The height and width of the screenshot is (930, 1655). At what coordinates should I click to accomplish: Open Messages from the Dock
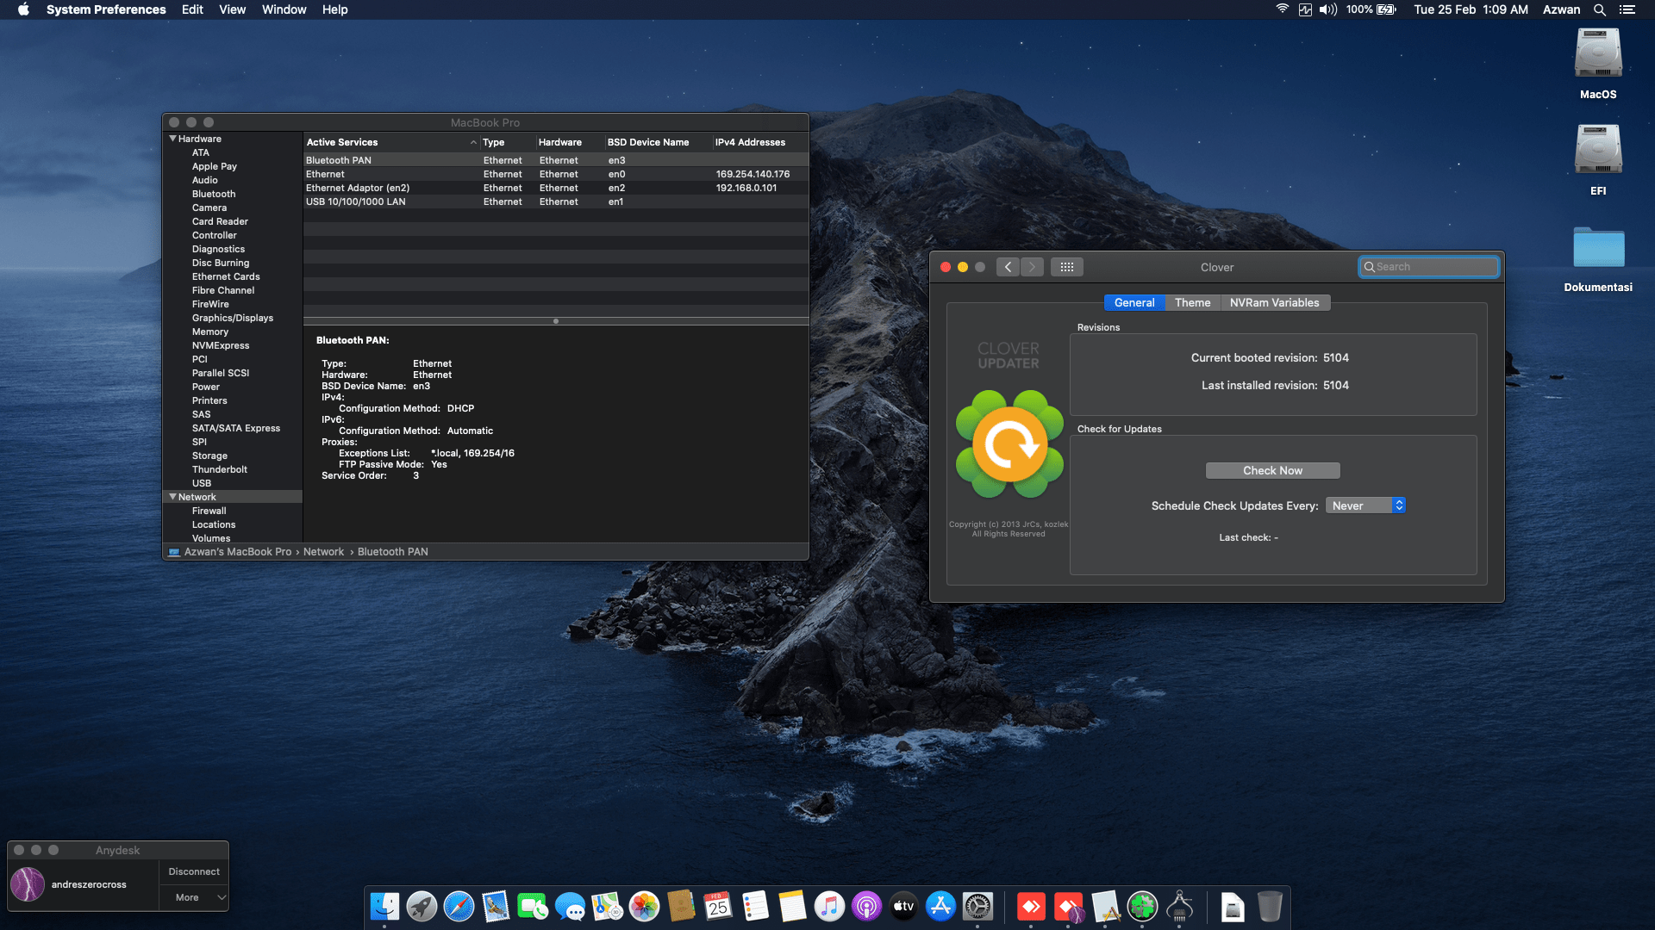coord(570,906)
